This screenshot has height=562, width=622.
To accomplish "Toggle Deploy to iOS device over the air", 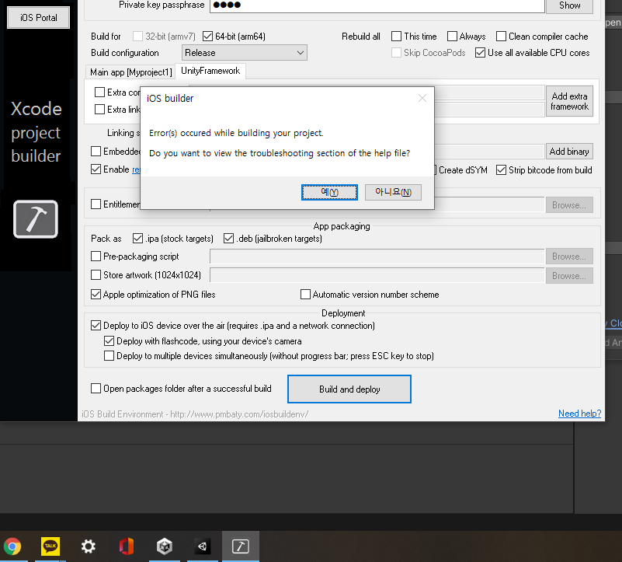I will click(x=96, y=326).
